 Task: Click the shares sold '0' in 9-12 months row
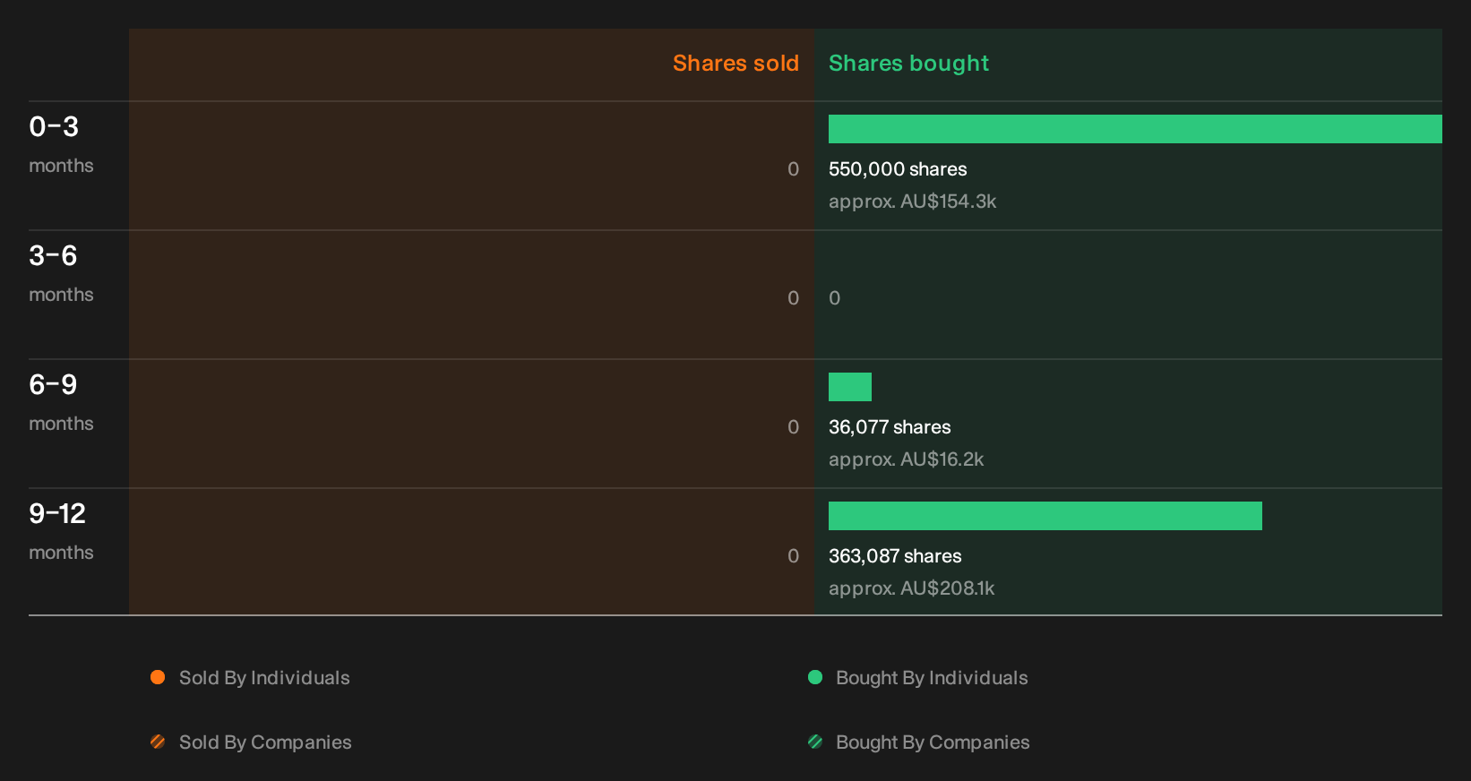pyautogui.click(x=793, y=556)
